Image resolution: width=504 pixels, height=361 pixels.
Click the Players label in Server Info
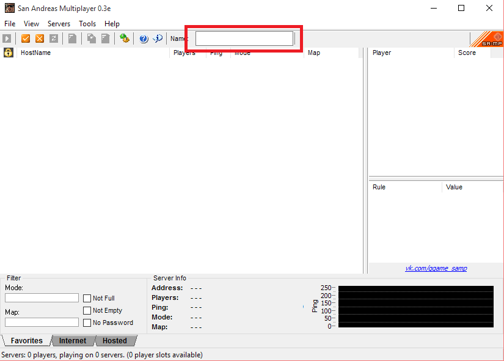[165, 297]
